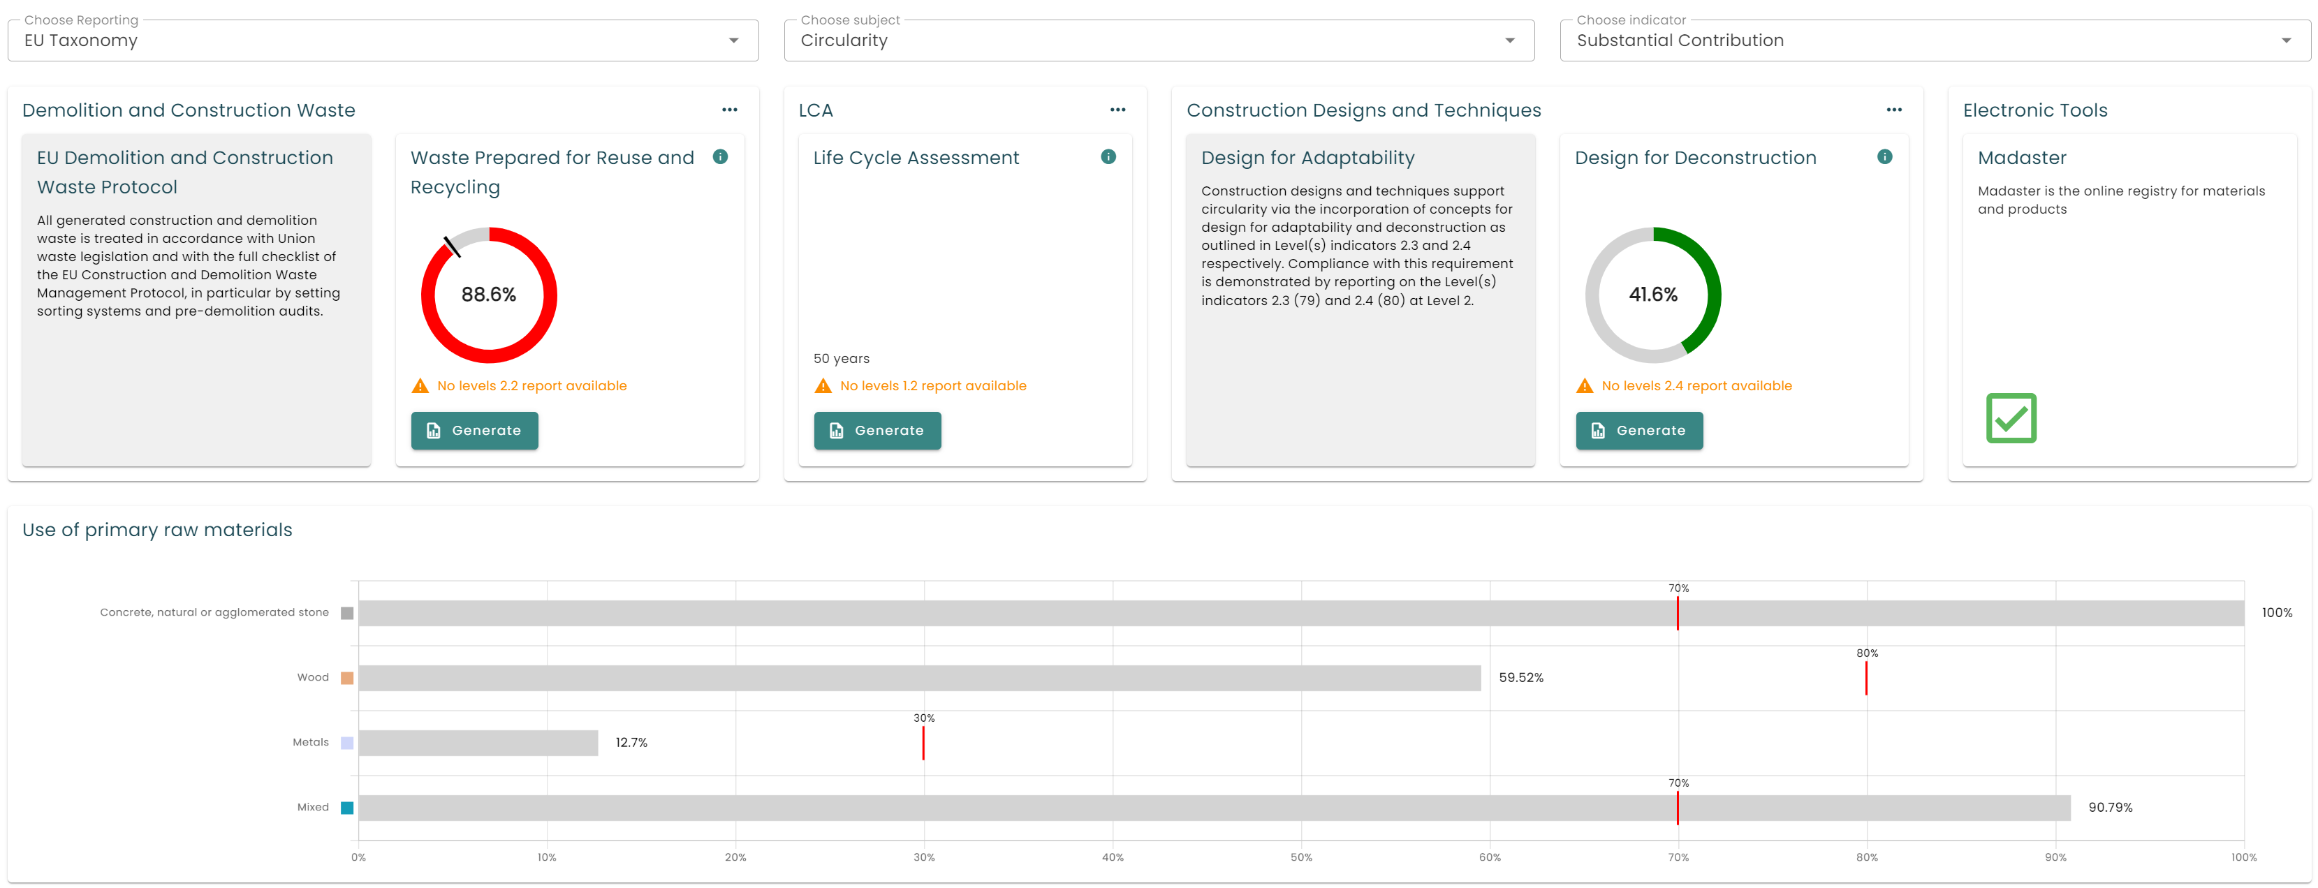
Task: Click the Metals legend color swatch
Action: [346, 742]
